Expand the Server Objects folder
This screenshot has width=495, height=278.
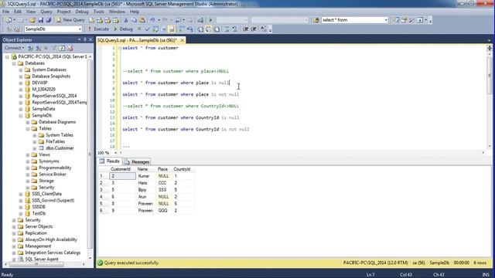(x=14, y=227)
